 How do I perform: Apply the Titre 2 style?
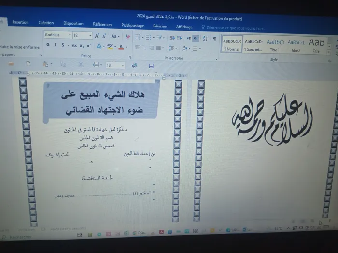296,46
